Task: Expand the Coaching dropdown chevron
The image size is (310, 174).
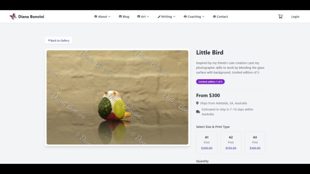Action: coord(203,17)
